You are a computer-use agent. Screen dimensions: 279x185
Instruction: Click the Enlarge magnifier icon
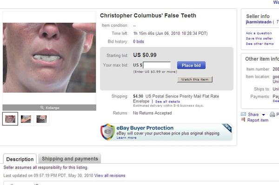click(42, 108)
